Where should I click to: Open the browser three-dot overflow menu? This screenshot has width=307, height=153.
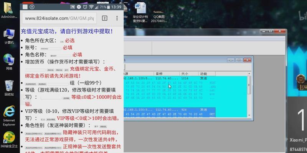click(x=117, y=18)
